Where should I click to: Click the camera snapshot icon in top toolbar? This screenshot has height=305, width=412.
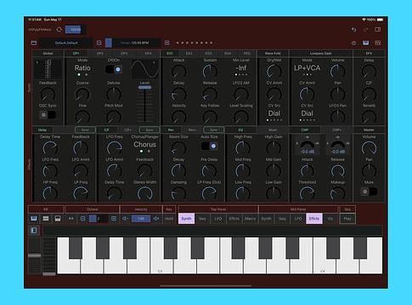(x=354, y=43)
